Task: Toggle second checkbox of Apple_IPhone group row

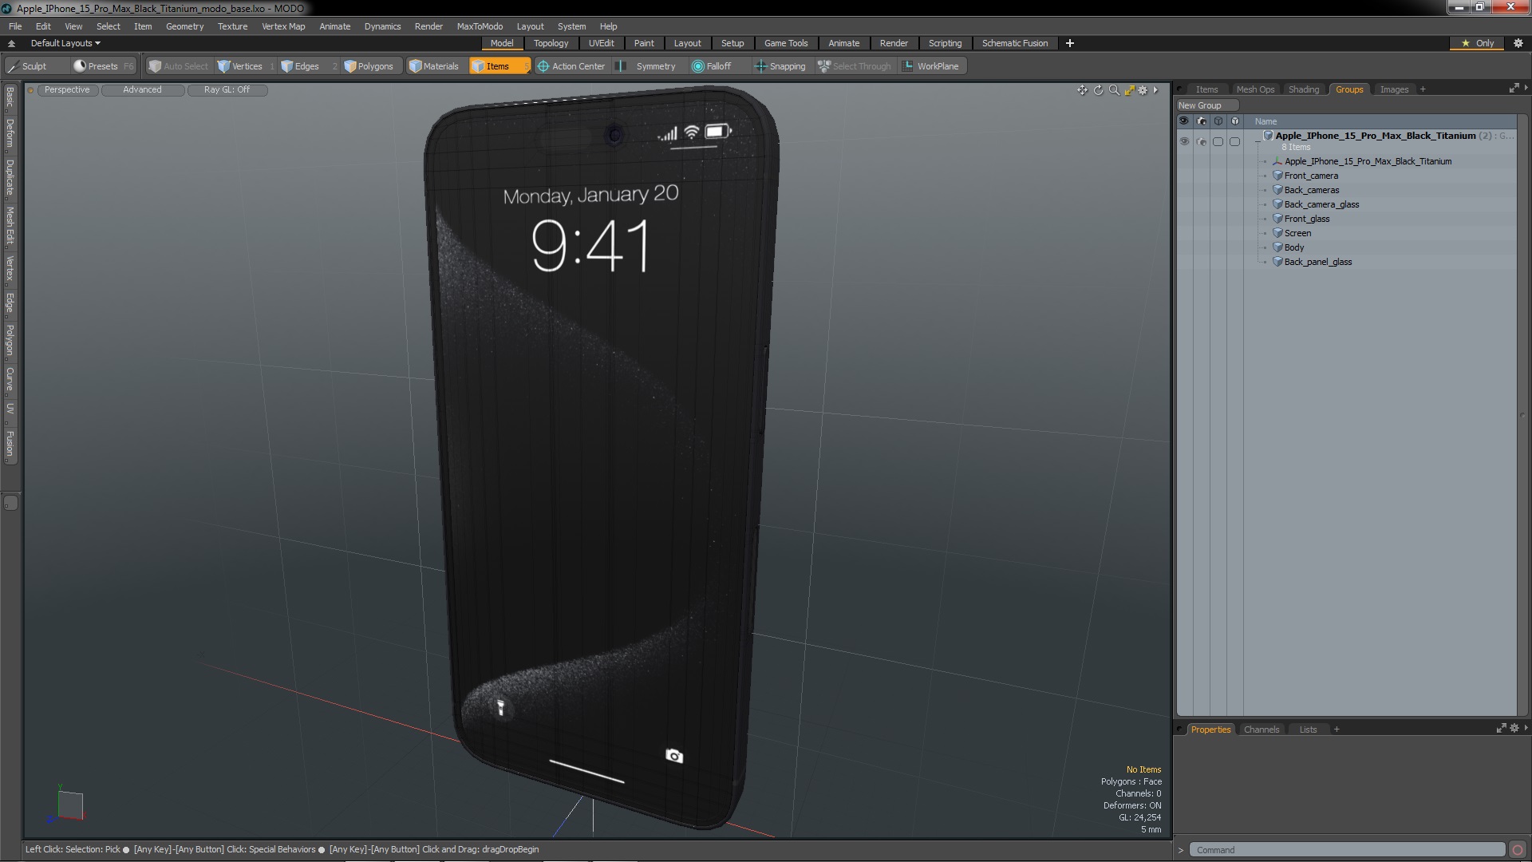Action: [x=1234, y=141]
